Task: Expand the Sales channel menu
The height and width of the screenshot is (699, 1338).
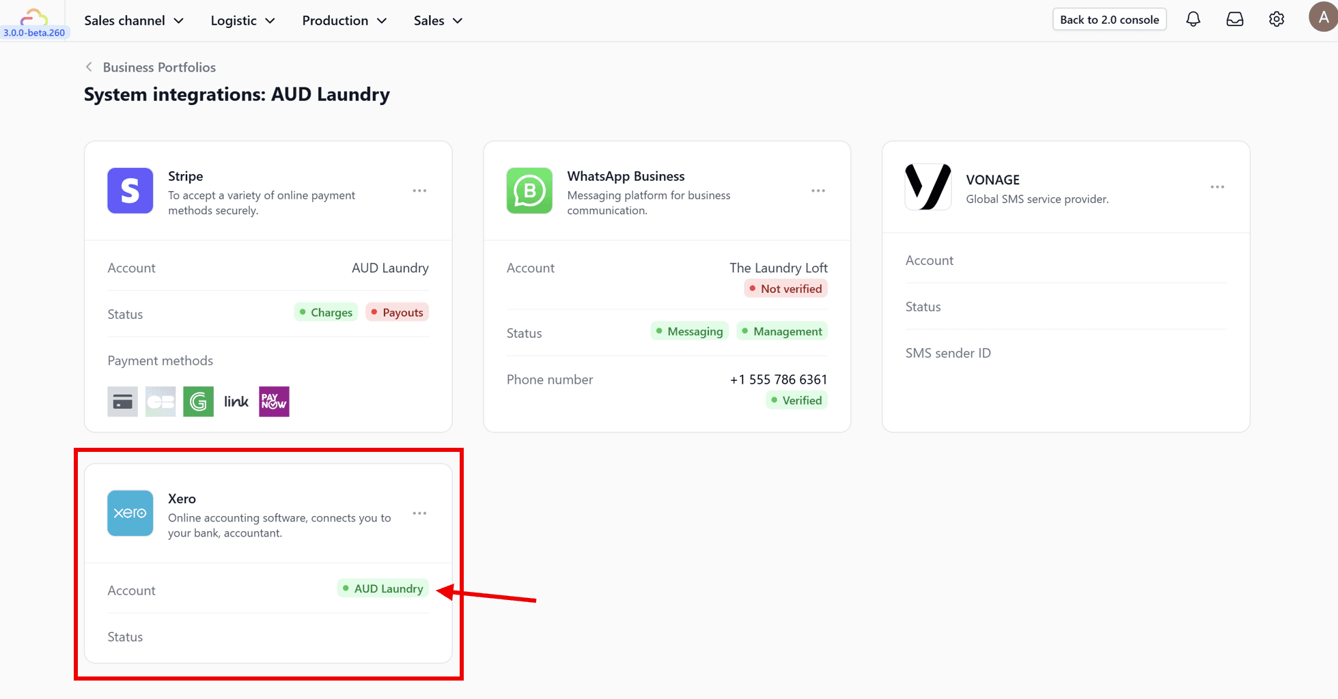Action: 134,20
